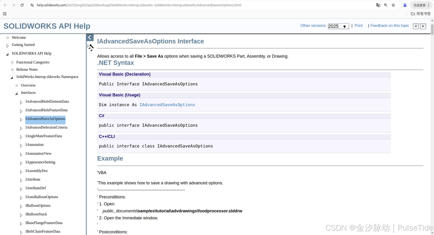Screen dimensions: 434x235
Task: Click the expand-all icon below collapse chevron
Action: point(91,48)
